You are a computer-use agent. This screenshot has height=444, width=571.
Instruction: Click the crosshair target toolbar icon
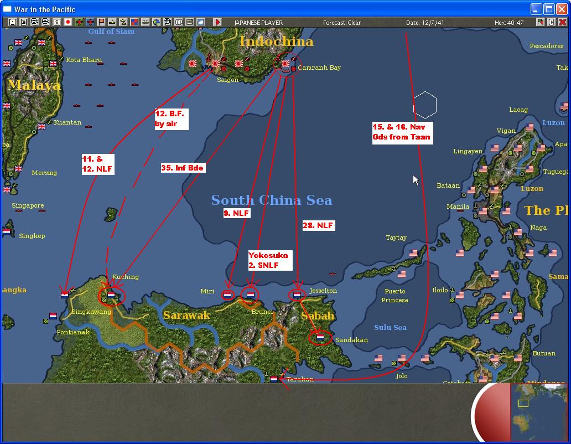(168, 22)
